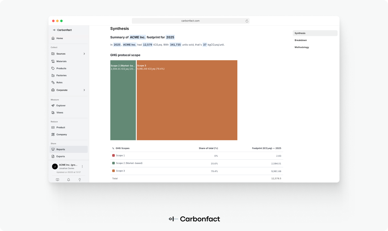
Task: Open the Corporate briefcase icon
Action: pos(53,90)
